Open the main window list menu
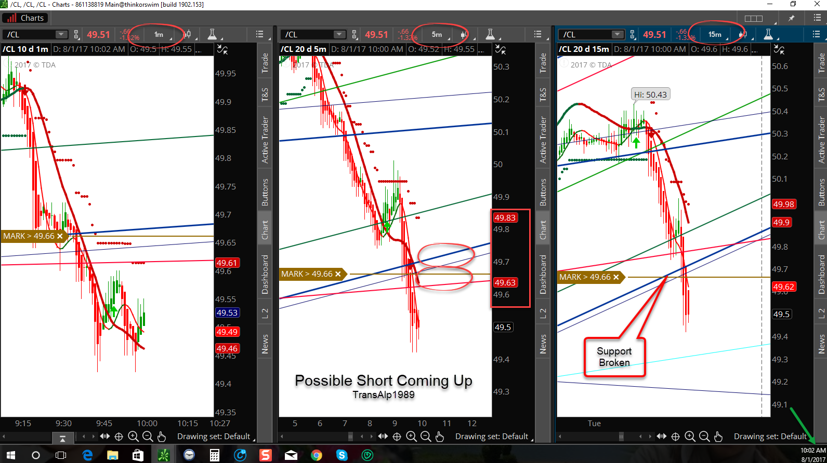 point(817,18)
